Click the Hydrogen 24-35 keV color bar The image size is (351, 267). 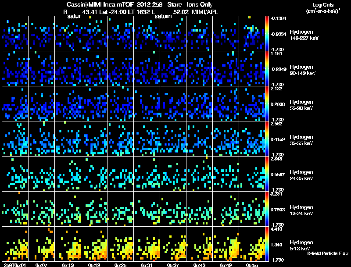pos(267,174)
